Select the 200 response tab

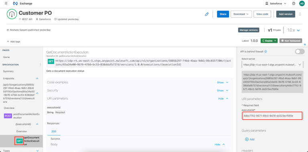(54, 132)
